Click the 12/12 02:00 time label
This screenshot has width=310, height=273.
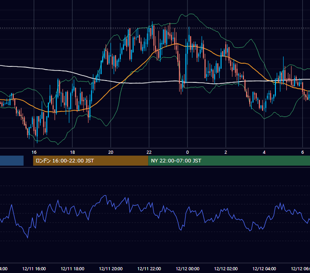tap(226, 268)
